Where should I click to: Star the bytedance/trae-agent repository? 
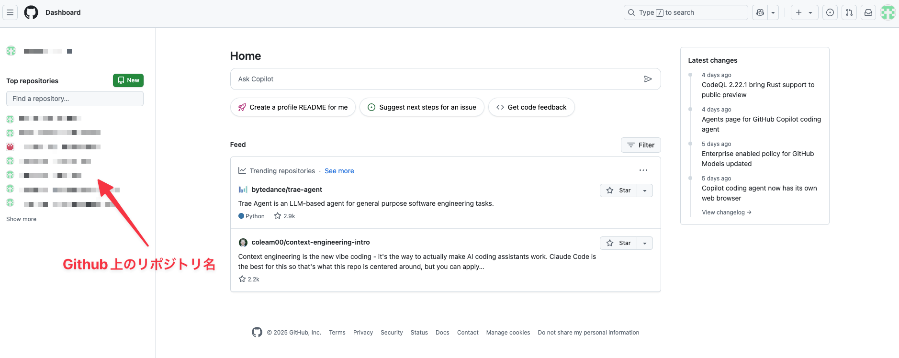click(618, 190)
